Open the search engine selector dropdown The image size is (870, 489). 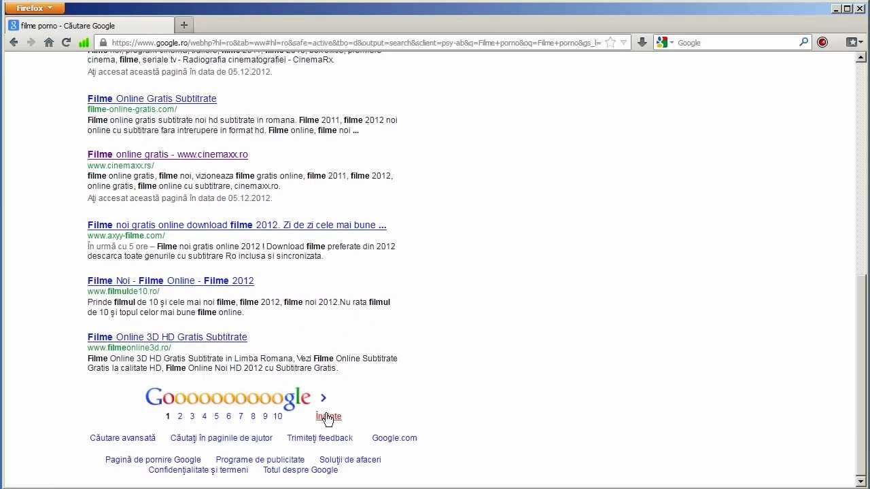pyautogui.click(x=665, y=42)
